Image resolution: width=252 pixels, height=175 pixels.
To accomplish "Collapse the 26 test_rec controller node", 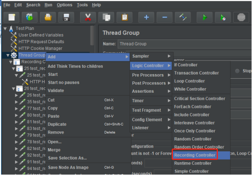I will point(14,89).
